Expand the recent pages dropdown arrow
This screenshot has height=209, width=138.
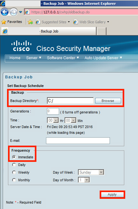[20, 12]
